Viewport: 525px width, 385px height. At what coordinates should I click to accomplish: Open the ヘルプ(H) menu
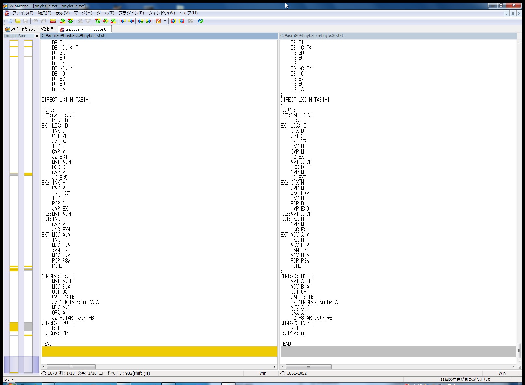coord(188,13)
